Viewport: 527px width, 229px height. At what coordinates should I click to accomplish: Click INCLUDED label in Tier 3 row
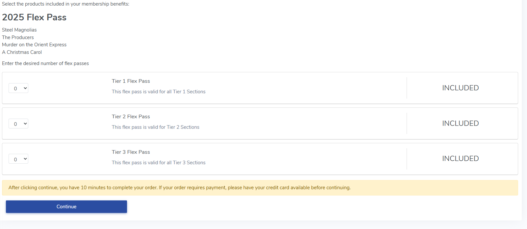click(x=461, y=159)
